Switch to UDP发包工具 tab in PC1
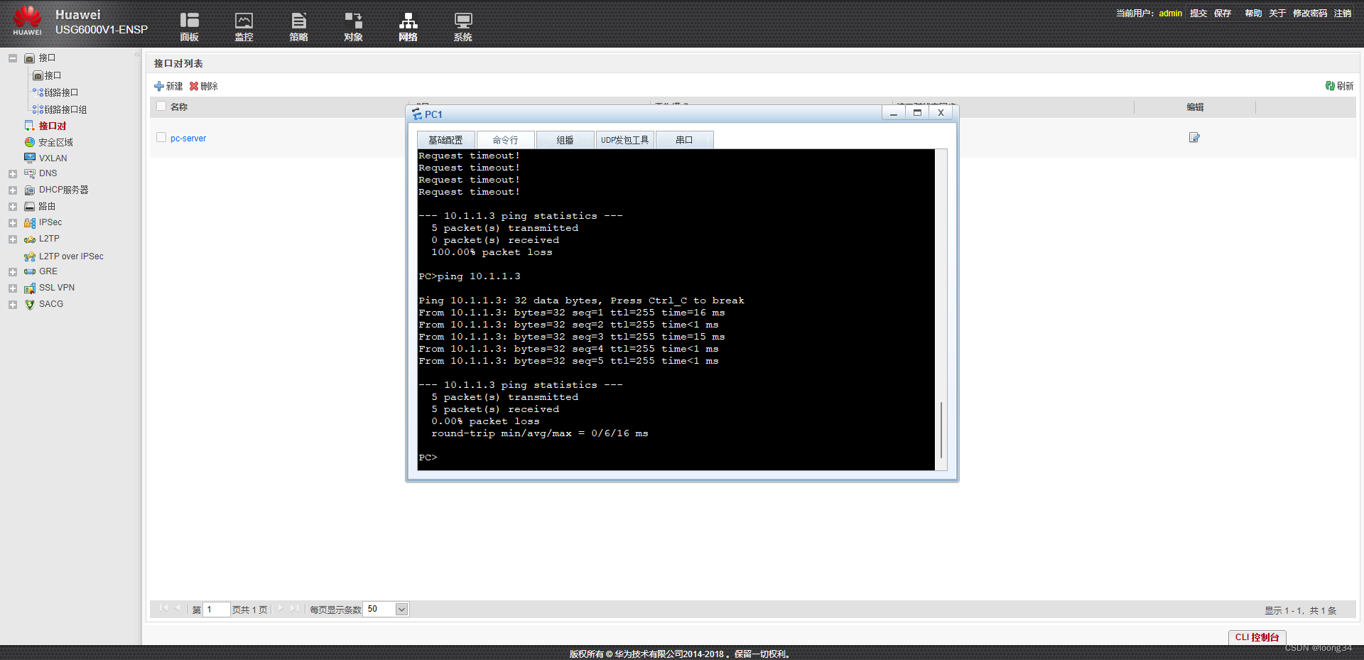The width and height of the screenshot is (1364, 660). coord(624,140)
